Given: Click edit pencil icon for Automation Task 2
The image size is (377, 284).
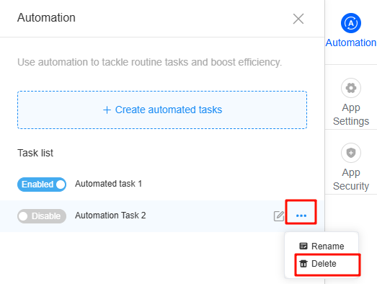Looking at the screenshot, I should click(x=279, y=216).
